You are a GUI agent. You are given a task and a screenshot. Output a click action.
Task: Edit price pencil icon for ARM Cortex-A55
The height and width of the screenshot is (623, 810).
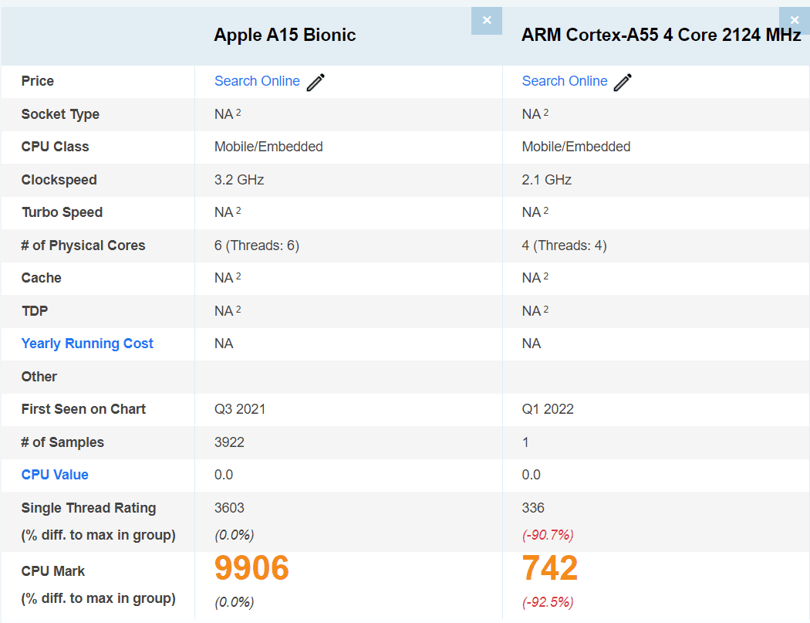point(623,82)
